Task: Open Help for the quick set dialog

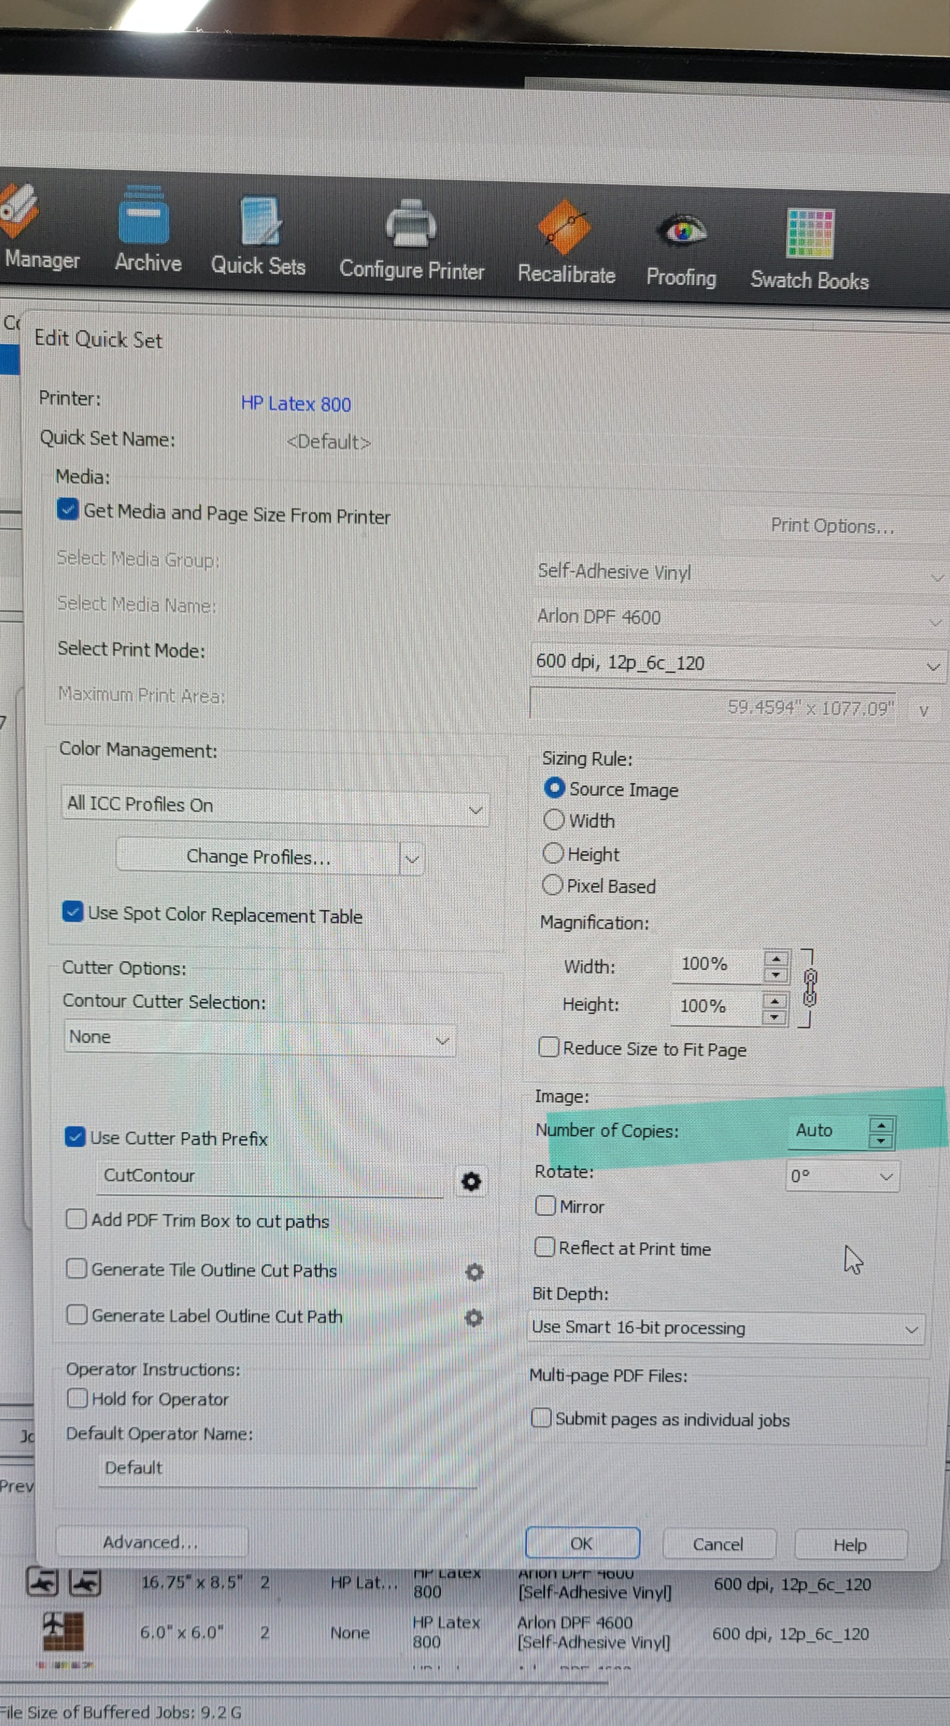Action: (x=850, y=1545)
